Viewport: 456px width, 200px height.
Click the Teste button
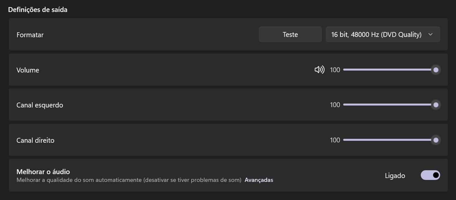(x=290, y=34)
